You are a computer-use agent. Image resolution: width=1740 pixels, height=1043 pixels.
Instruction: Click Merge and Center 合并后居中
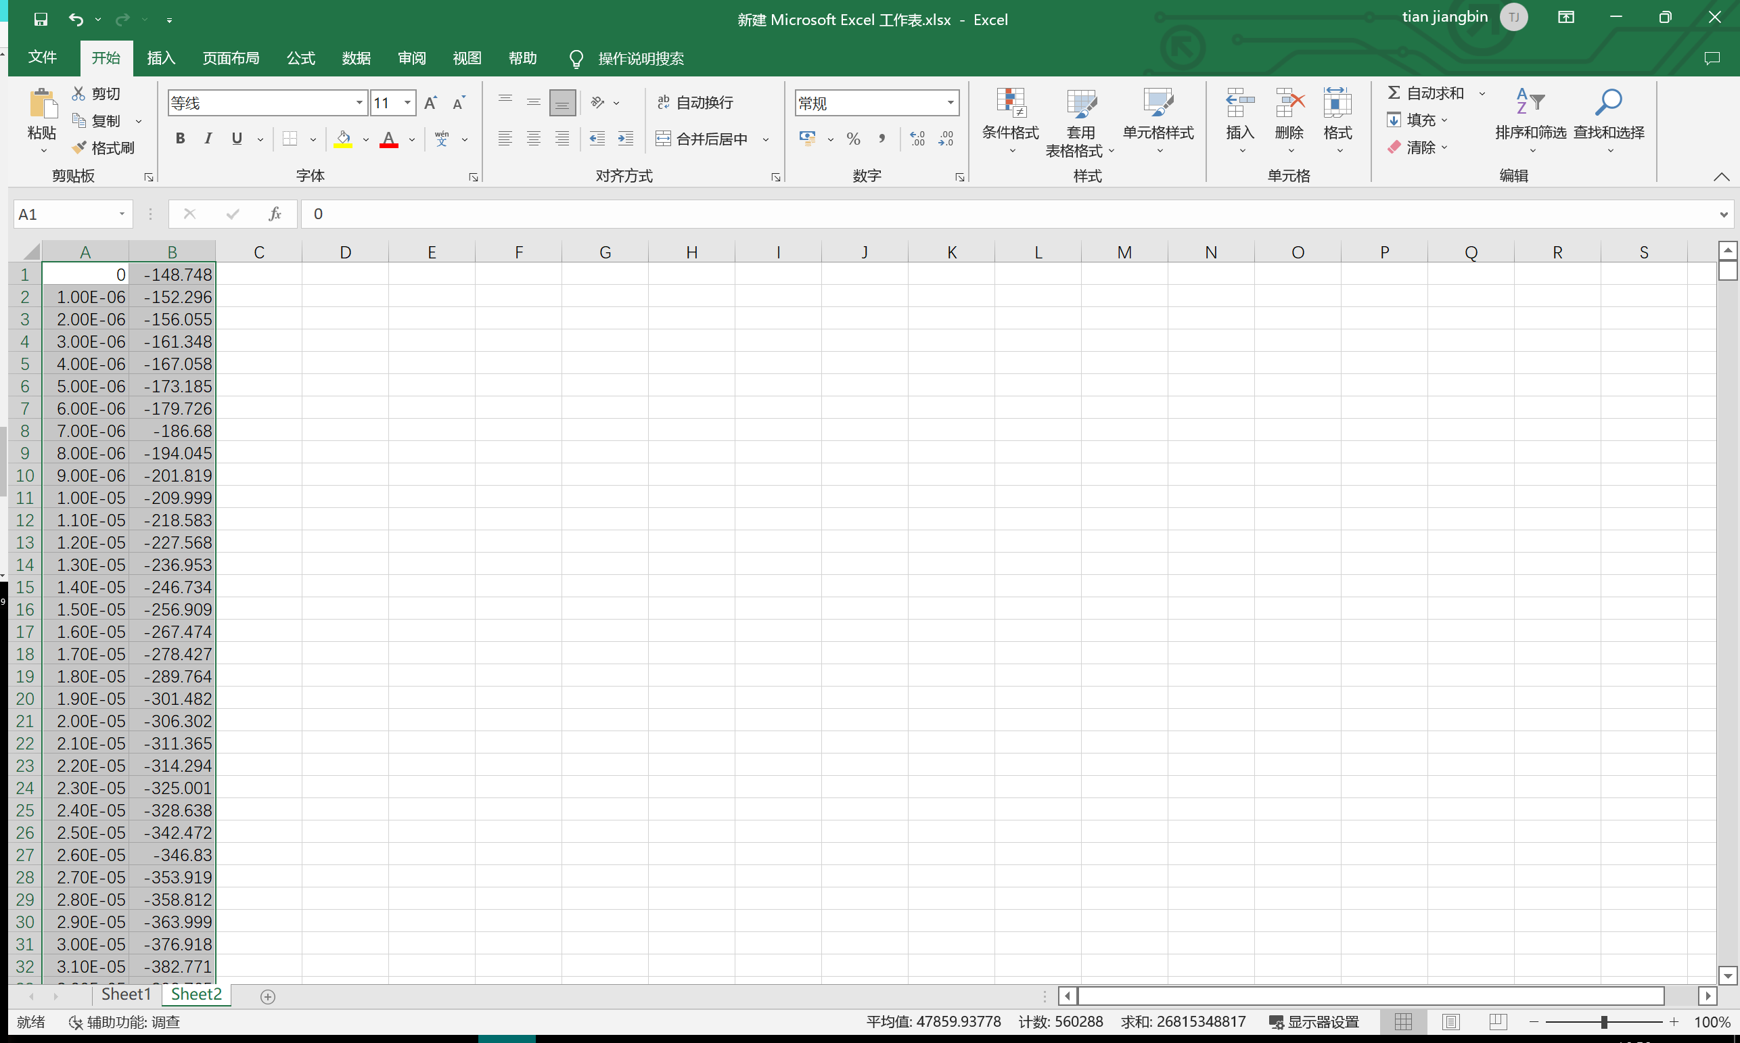(x=702, y=139)
